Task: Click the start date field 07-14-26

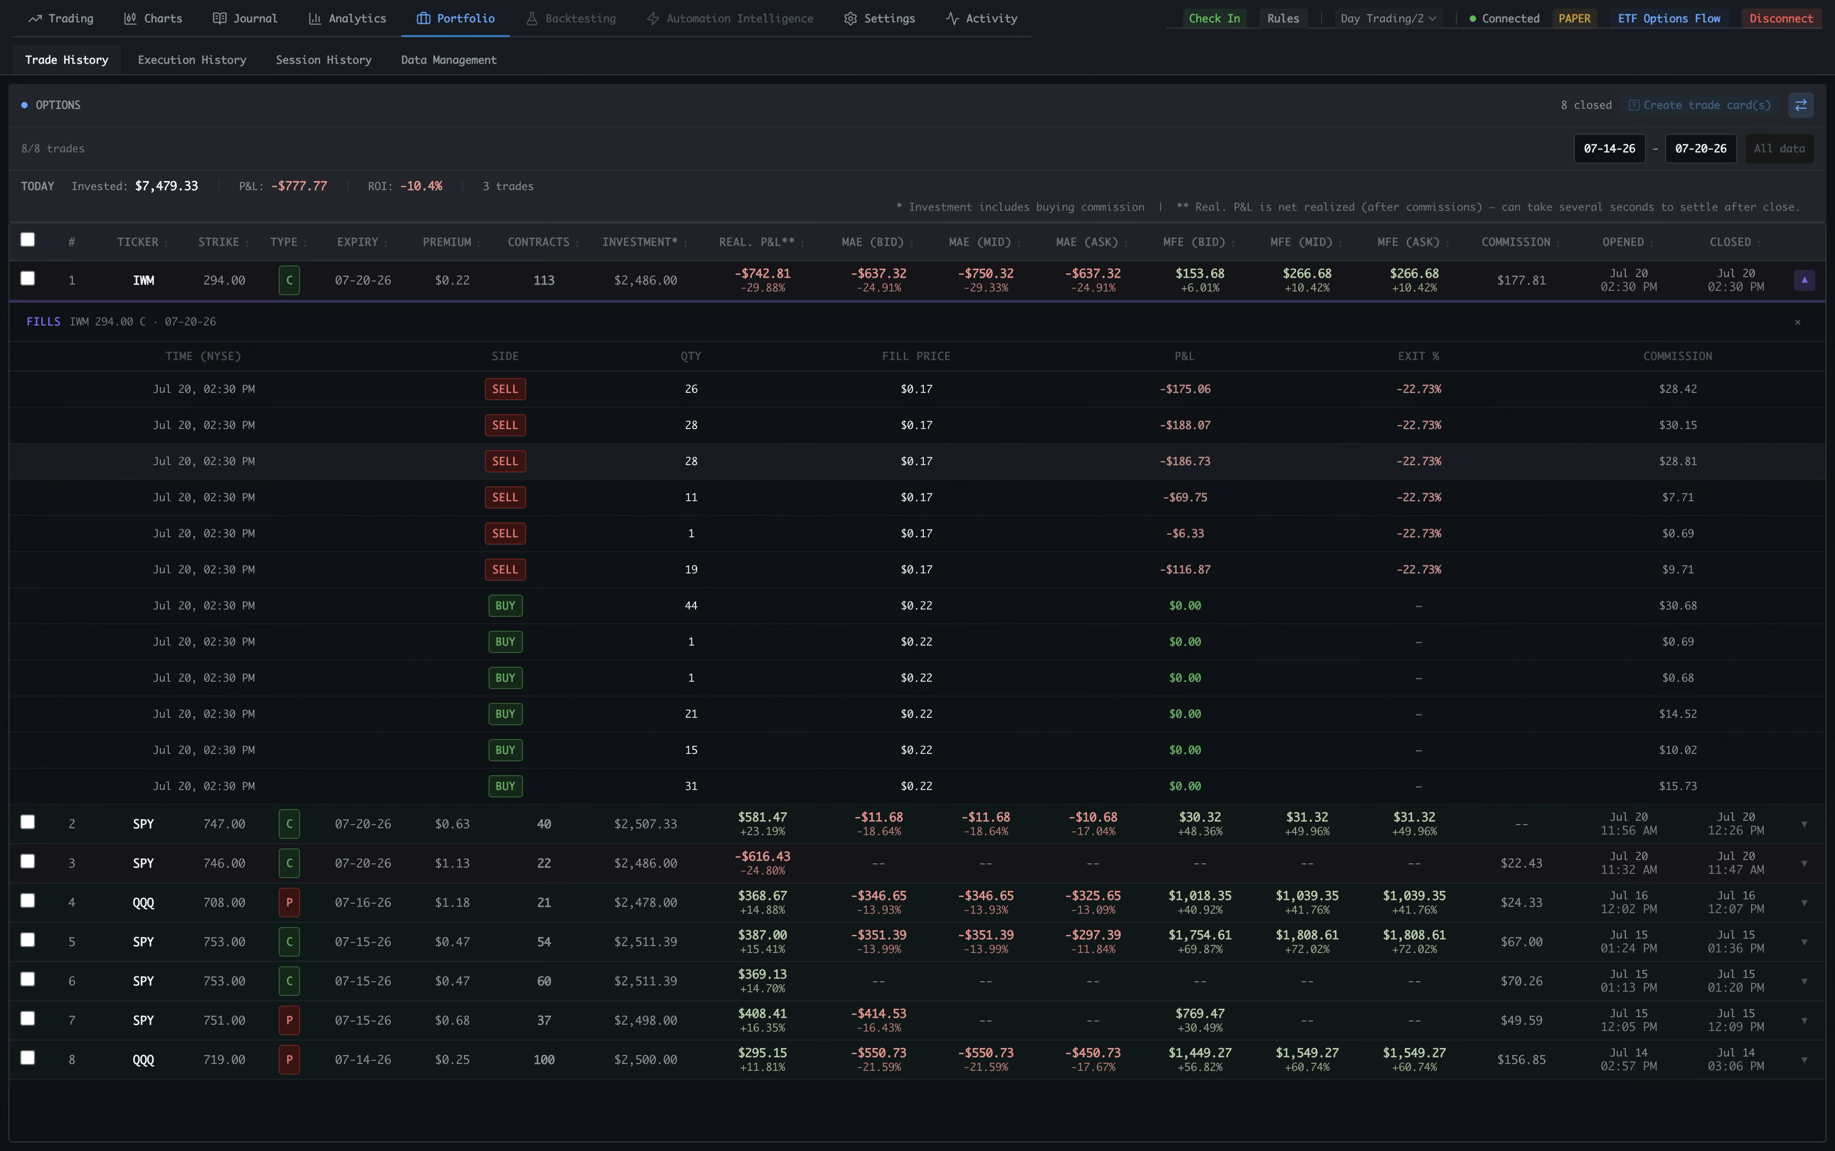Action: point(1609,149)
